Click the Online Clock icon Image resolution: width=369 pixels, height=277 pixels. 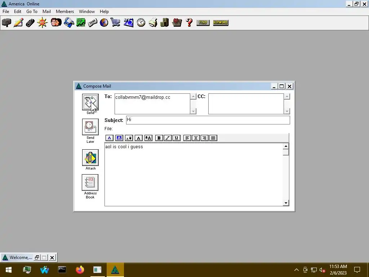(x=141, y=23)
